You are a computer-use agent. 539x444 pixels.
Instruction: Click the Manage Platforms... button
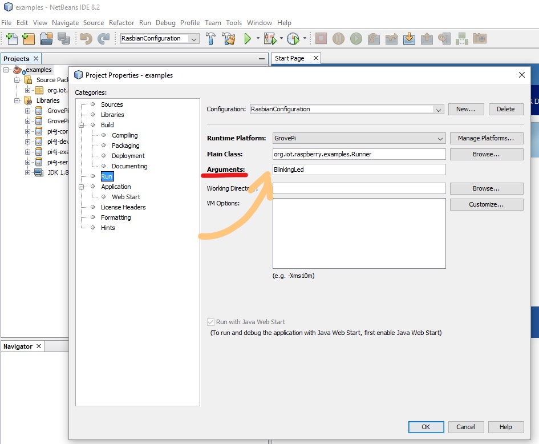click(x=487, y=138)
